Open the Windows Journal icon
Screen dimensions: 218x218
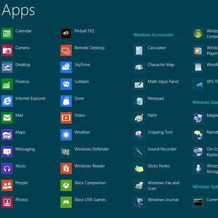click(139, 202)
